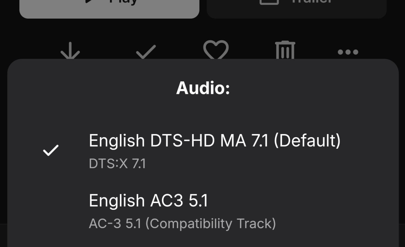405x247 pixels.
Task: Click the Play label text
Action: [123, 2]
